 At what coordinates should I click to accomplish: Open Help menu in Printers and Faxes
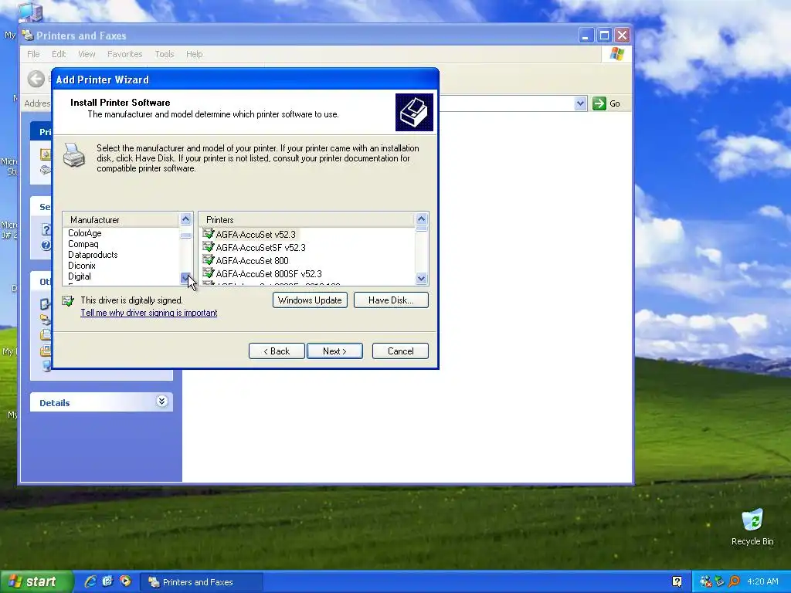tap(194, 54)
